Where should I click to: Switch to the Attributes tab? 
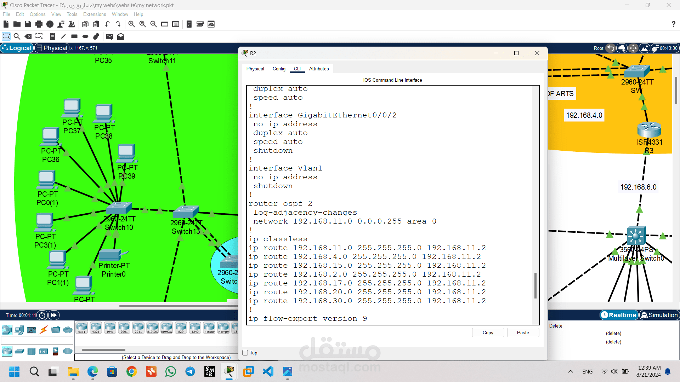pos(319,69)
